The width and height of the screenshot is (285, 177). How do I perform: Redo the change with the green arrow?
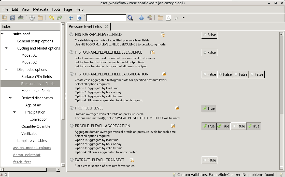coord(60,18)
